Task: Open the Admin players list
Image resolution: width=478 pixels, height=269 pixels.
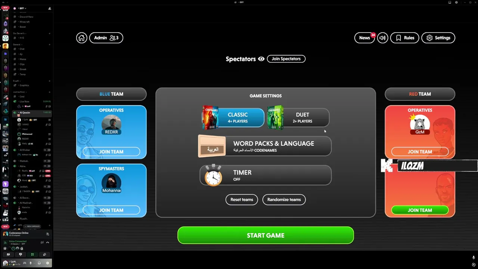Action: point(106,38)
